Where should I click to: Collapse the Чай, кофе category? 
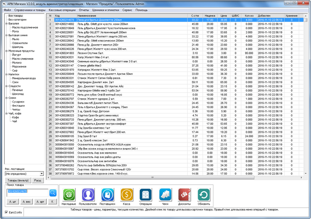pos(6,114)
